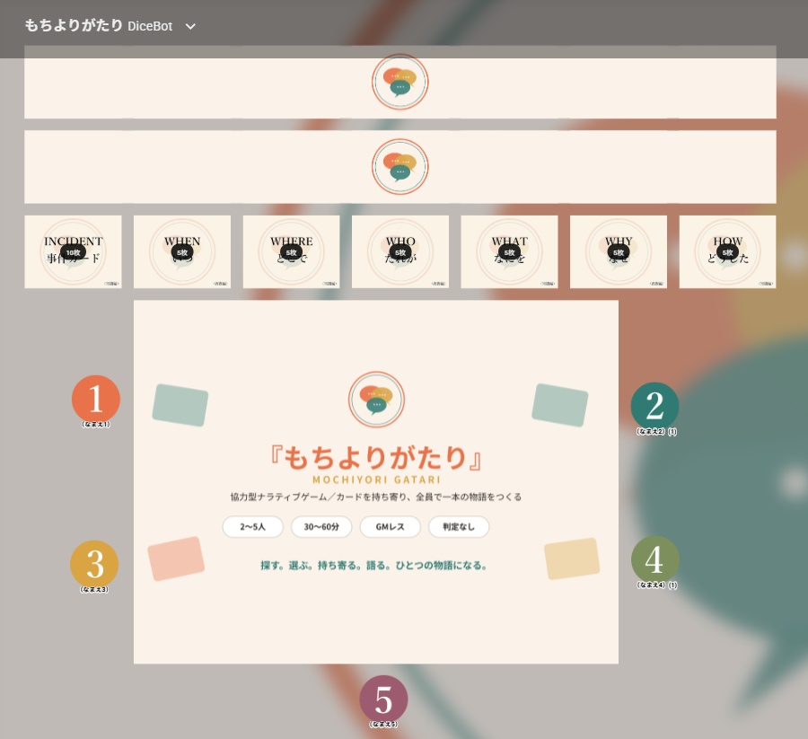Click the yellow player 3 token
The width and height of the screenshot is (808, 739).
pos(94,564)
